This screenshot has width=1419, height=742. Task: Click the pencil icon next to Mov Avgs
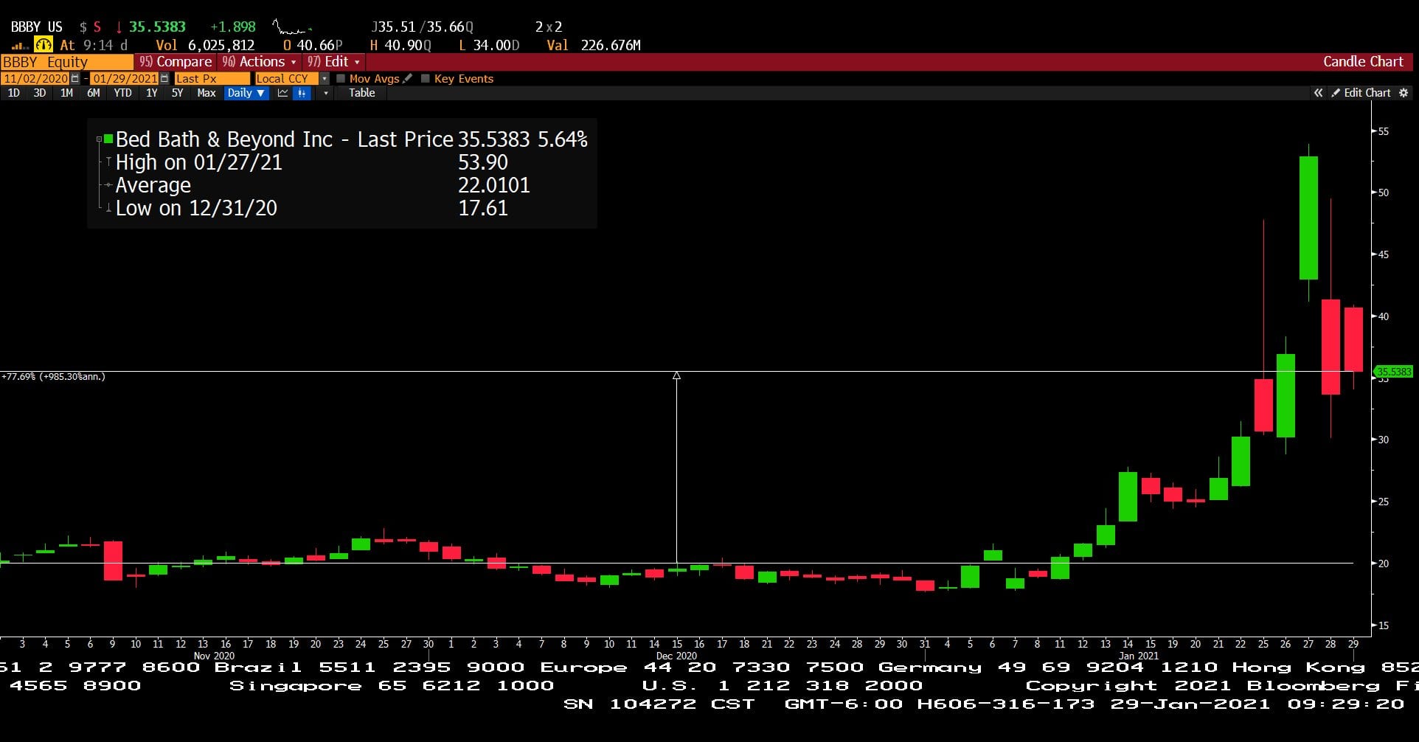(x=407, y=78)
